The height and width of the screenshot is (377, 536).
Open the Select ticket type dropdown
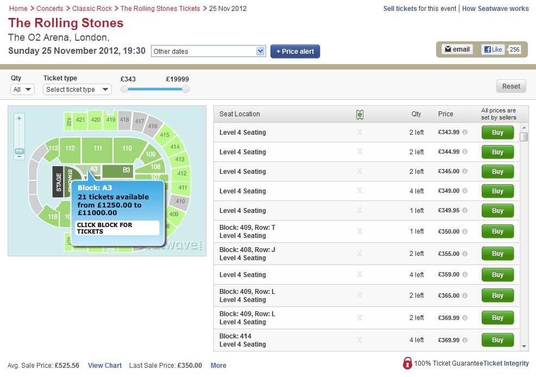coord(77,89)
